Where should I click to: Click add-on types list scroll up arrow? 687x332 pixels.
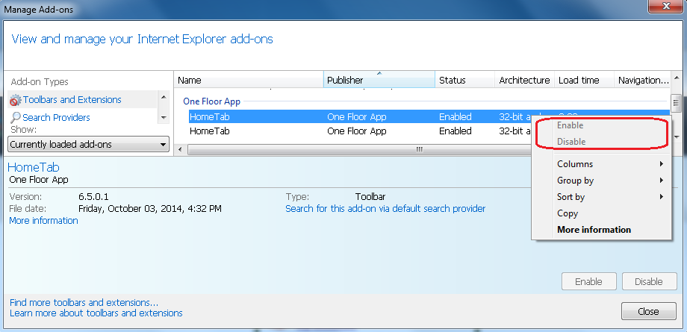(164, 97)
